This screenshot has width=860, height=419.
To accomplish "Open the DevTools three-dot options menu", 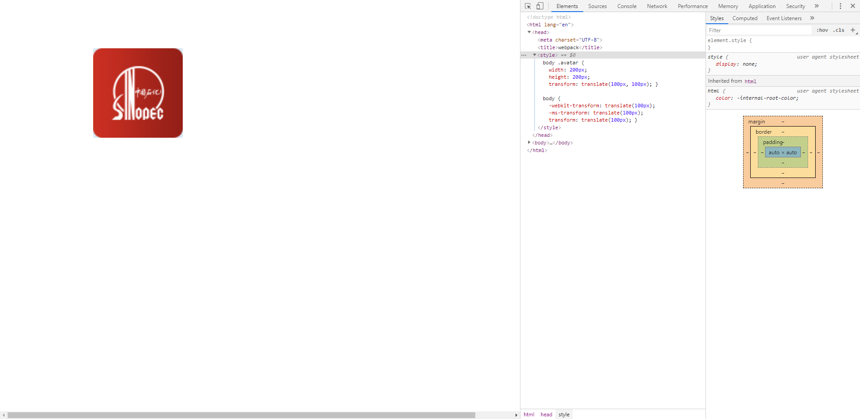I will (840, 6).
